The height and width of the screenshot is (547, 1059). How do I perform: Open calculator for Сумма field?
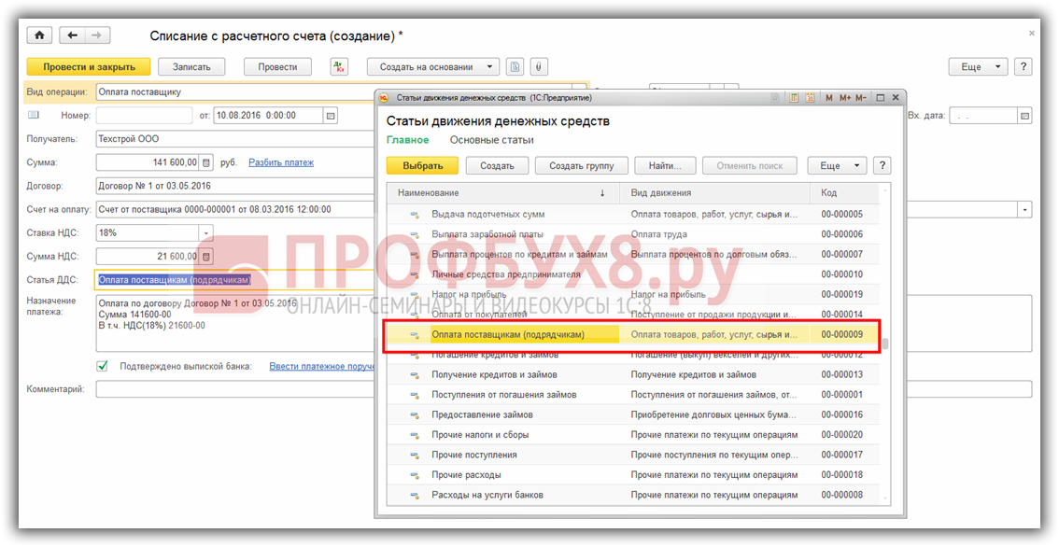coord(206,162)
